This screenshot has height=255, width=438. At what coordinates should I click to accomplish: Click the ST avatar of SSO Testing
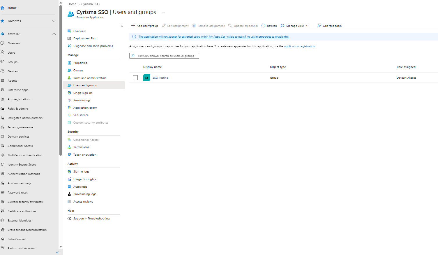coord(147,78)
